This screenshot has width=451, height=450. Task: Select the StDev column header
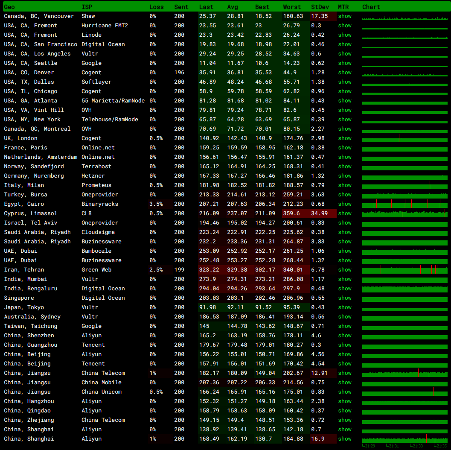(320, 7)
